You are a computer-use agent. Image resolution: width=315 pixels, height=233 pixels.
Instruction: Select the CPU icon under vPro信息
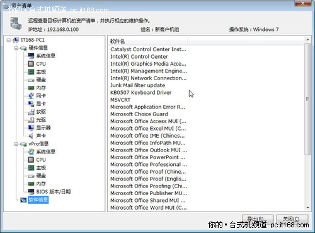[31, 160]
